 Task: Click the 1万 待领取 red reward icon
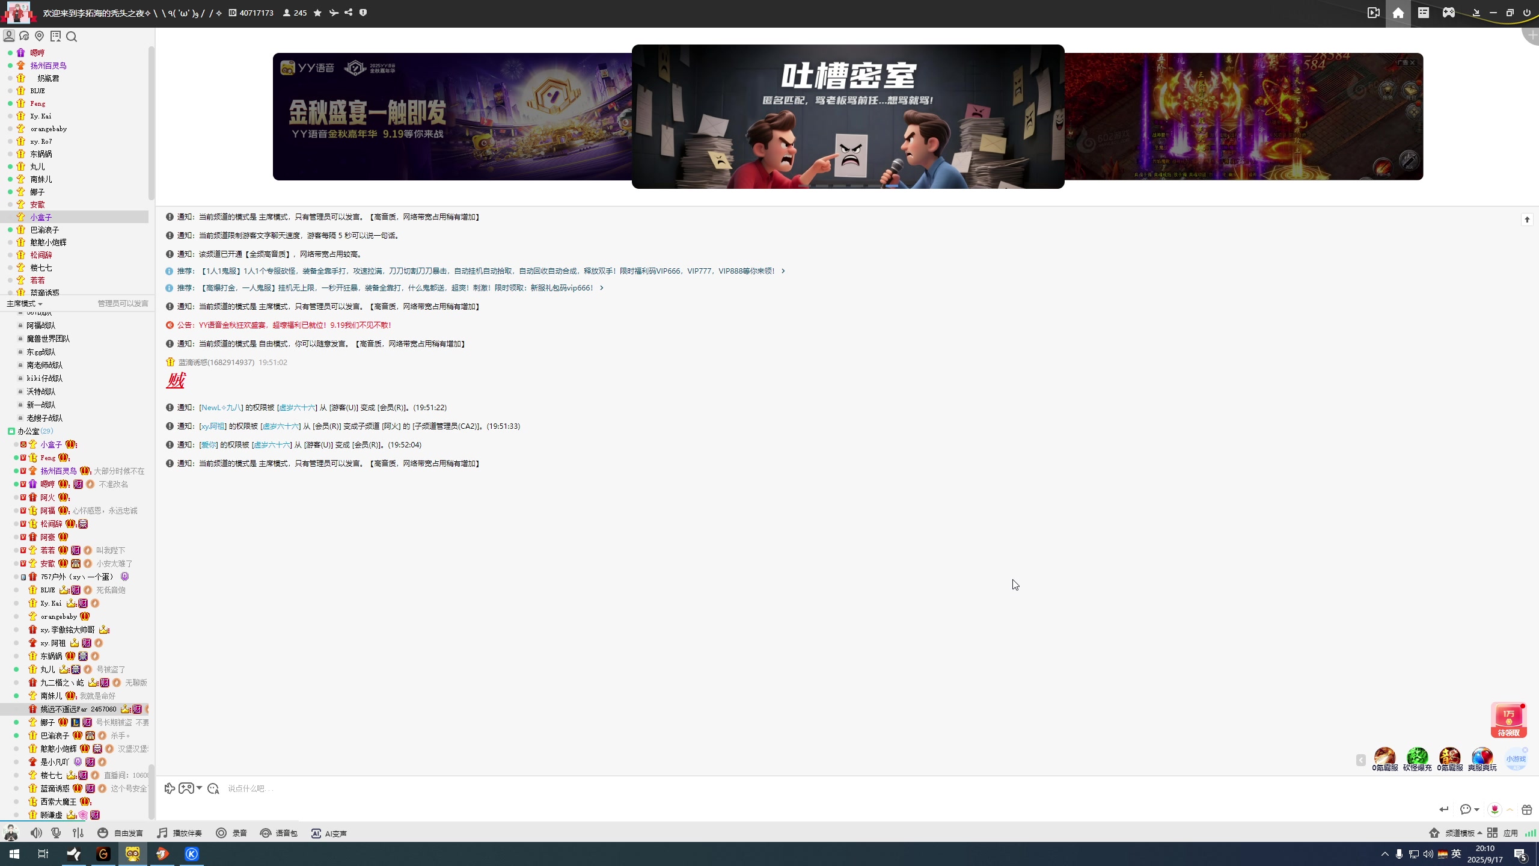pos(1509,720)
